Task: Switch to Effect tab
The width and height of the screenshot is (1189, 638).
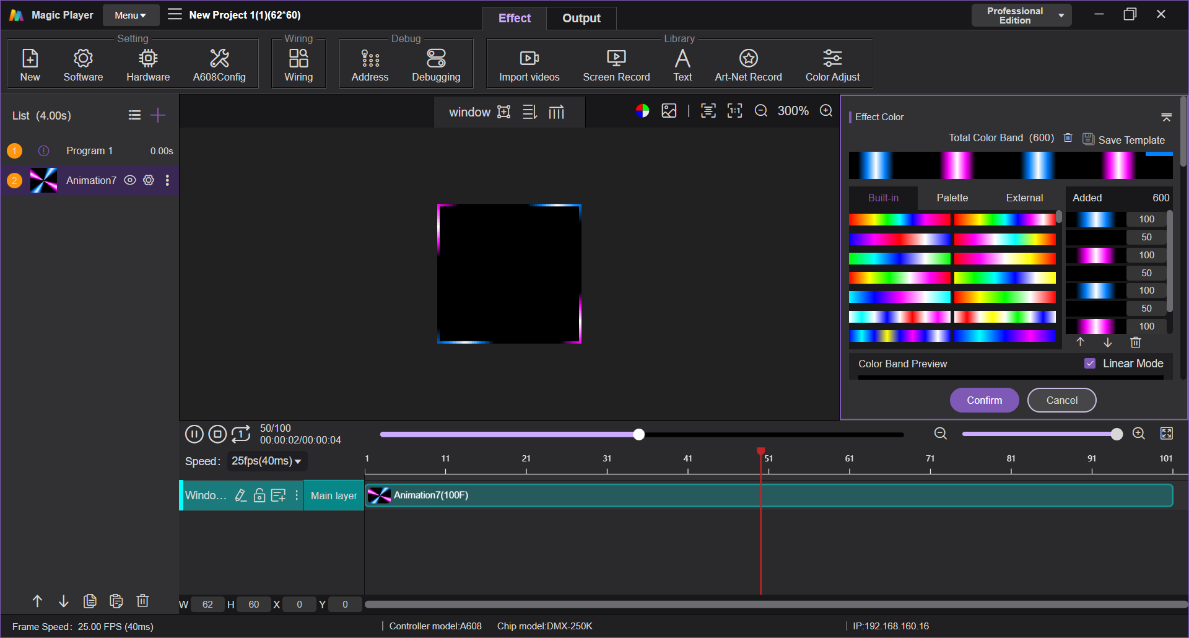Action: pyautogui.click(x=514, y=18)
